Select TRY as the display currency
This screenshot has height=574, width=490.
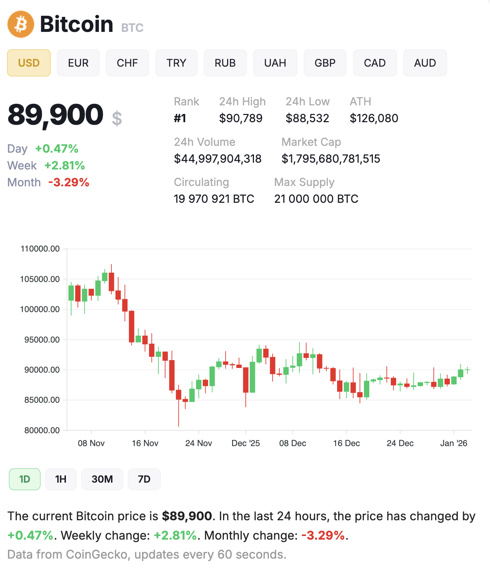pos(176,63)
